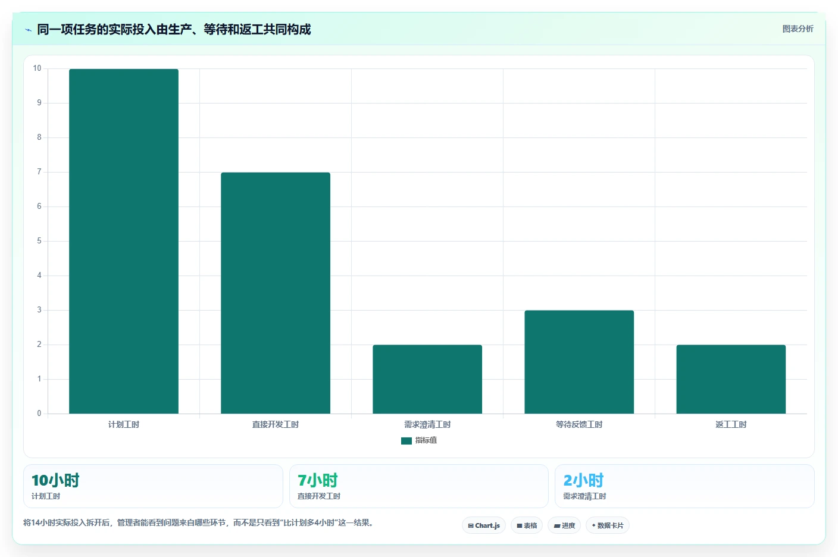Click the 指标值 legend label
The image size is (838, 557).
[x=426, y=440]
